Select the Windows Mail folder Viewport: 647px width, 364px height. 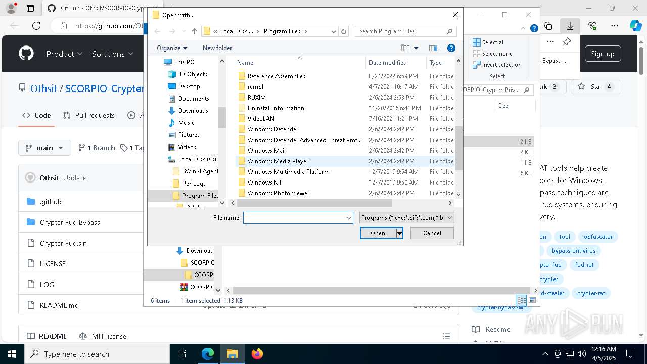pyautogui.click(x=266, y=151)
